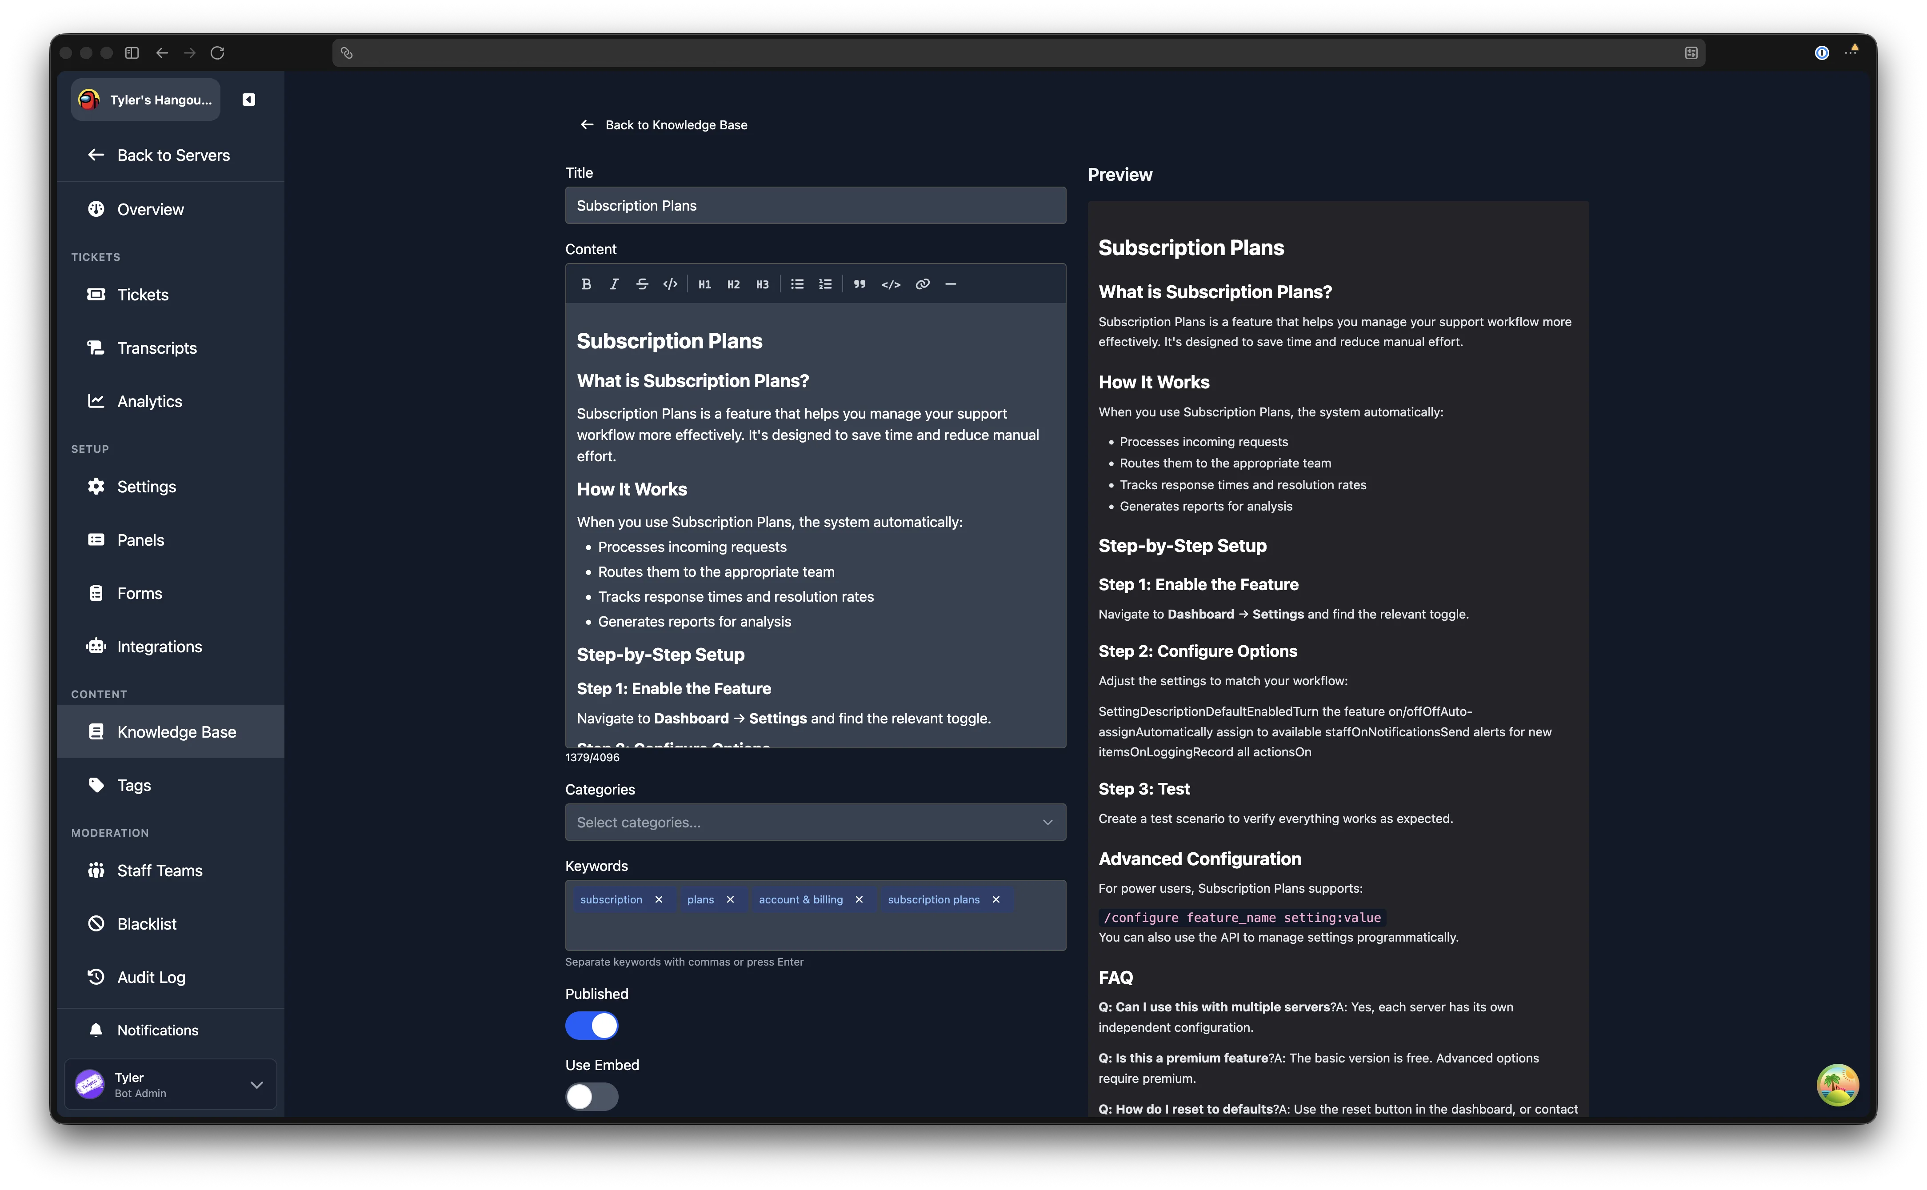Open the Settings page
Viewport: 1927px width, 1190px height.
[171, 487]
